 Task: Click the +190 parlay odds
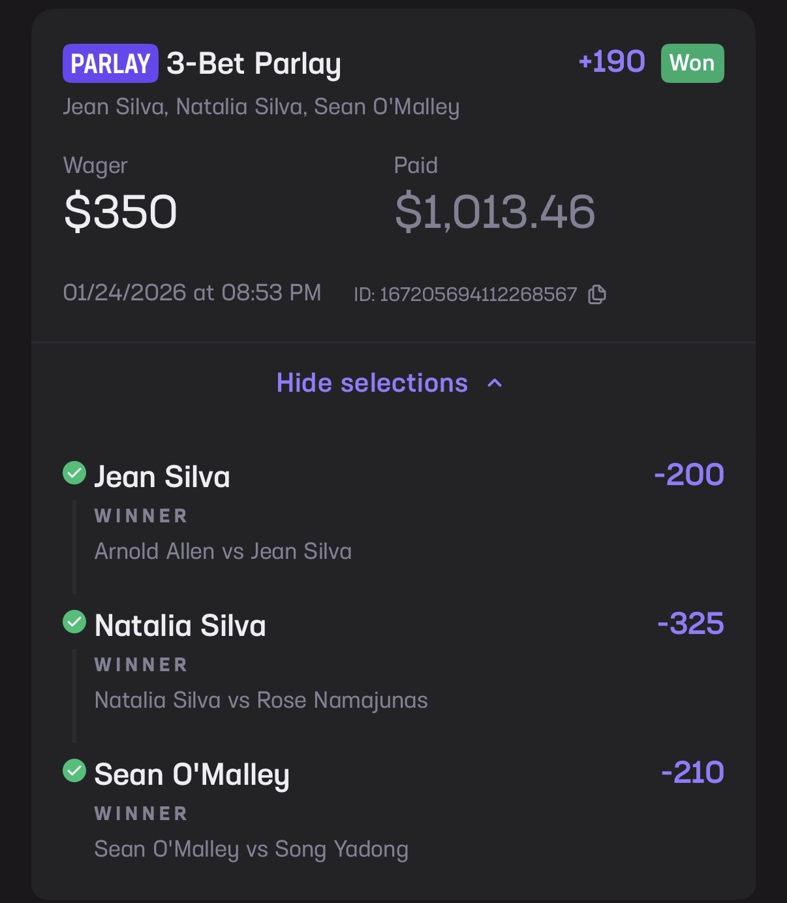611,62
